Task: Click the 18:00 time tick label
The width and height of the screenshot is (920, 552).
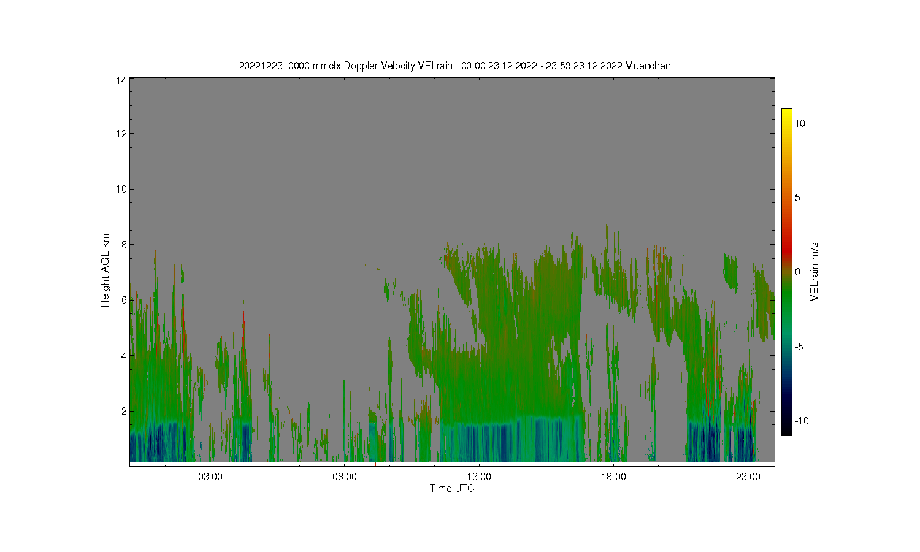Action: [613, 477]
